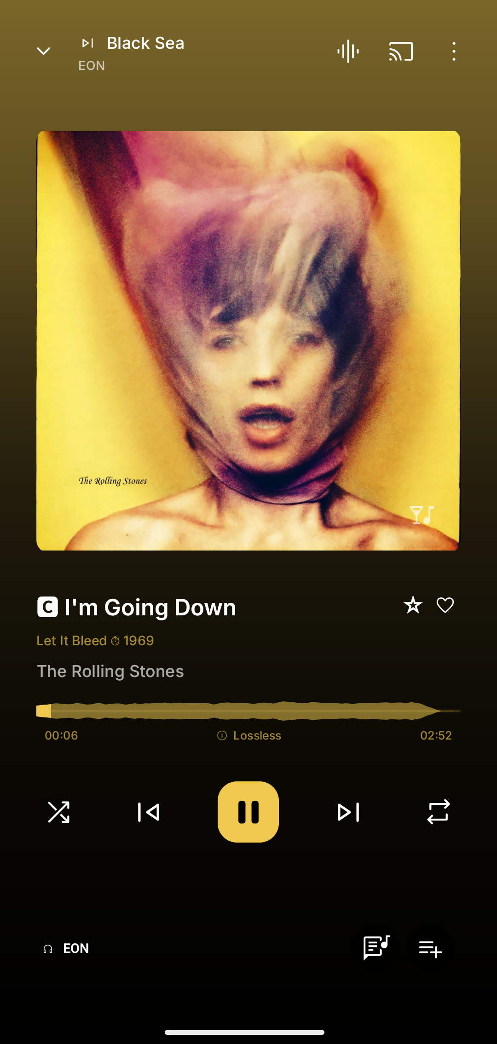This screenshot has width=497, height=1044.
Task: Toggle shuffle playback
Action: tap(59, 812)
